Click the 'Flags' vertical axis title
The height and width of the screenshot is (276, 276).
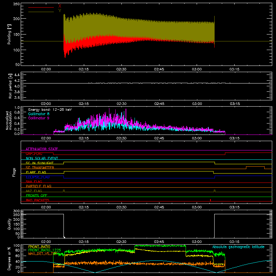pyautogui.click(x=14, y=172)
